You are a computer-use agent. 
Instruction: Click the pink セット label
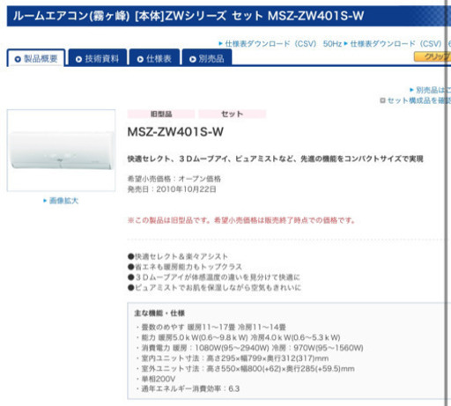click(x=233, y=114)
